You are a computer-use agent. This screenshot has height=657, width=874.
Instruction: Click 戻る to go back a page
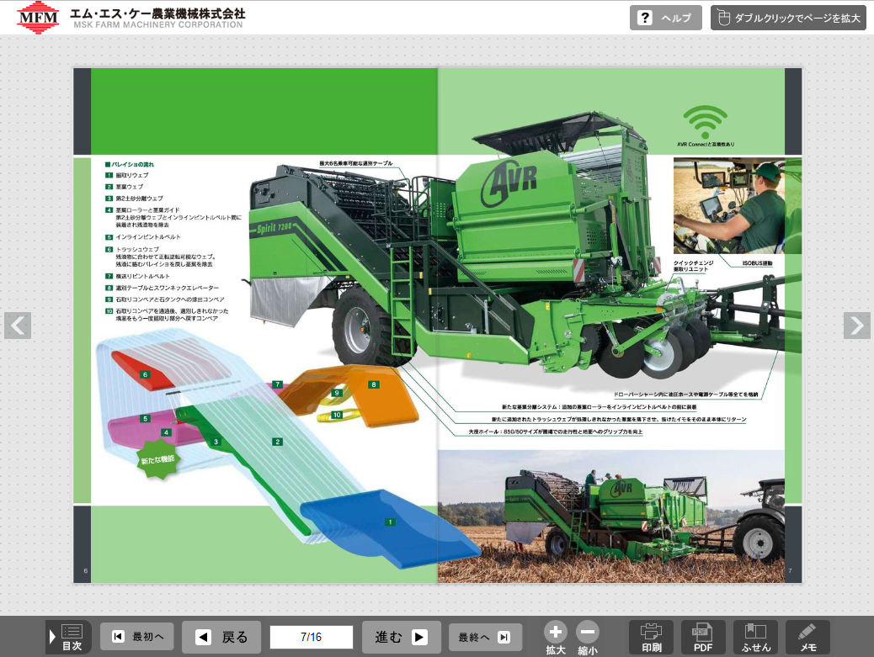(221, 637)
